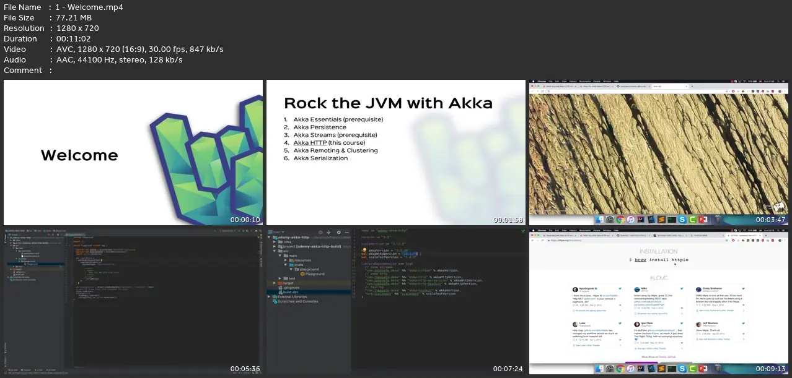Select Scratches and Consoles tree row

pyautogui.click(x=295, y=301)
